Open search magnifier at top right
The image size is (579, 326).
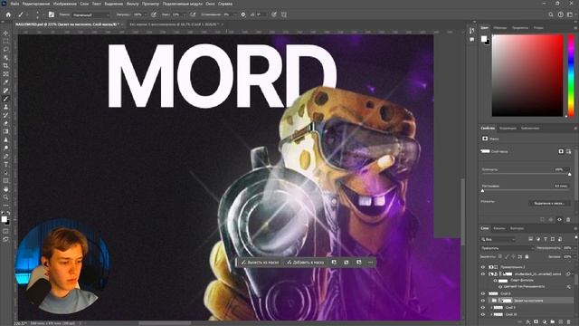(x=551, y=14)
